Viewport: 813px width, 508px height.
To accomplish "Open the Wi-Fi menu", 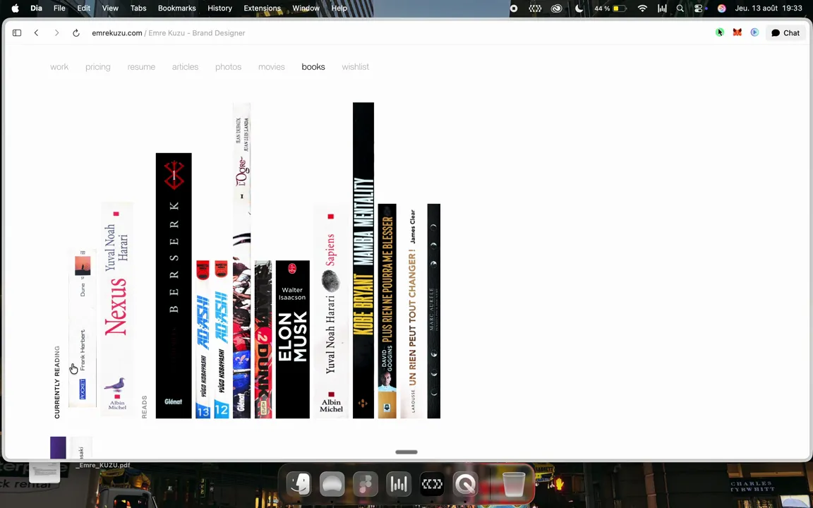I will [642, 8].
